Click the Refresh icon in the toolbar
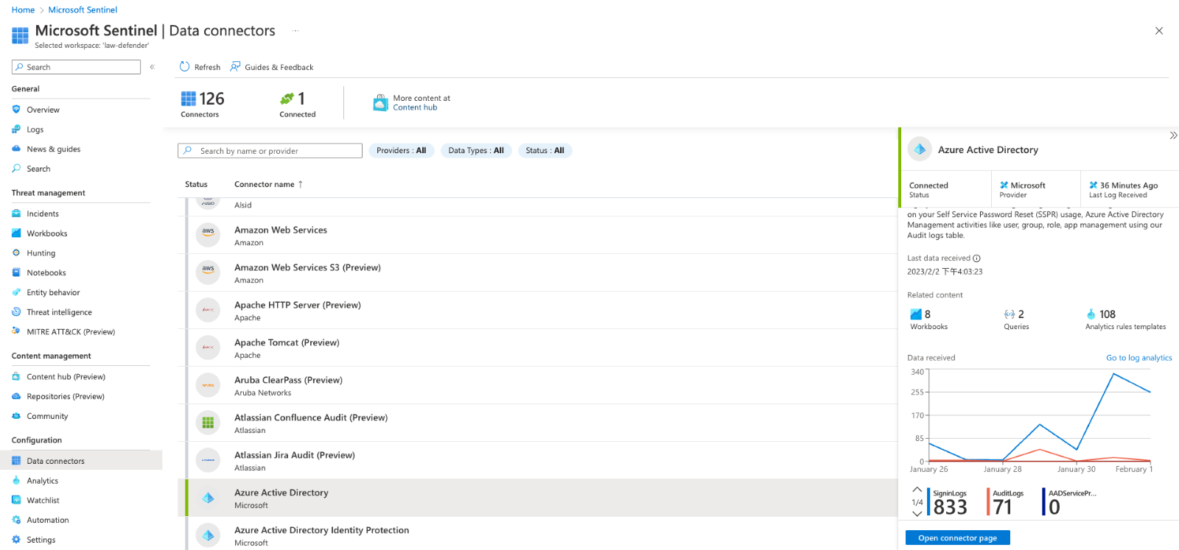This screenshot has height=550, width=1179. pyautogui.click(x=184, y=67)
